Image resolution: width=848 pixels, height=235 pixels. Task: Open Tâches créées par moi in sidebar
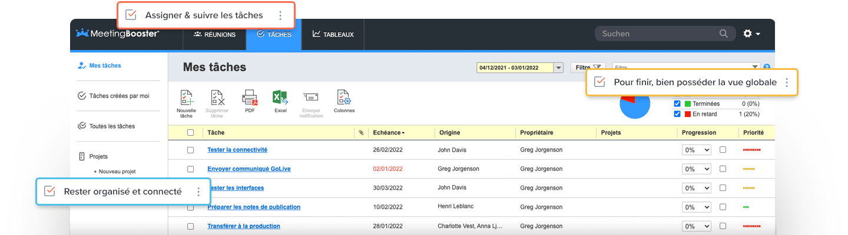[x=119, y=96]
